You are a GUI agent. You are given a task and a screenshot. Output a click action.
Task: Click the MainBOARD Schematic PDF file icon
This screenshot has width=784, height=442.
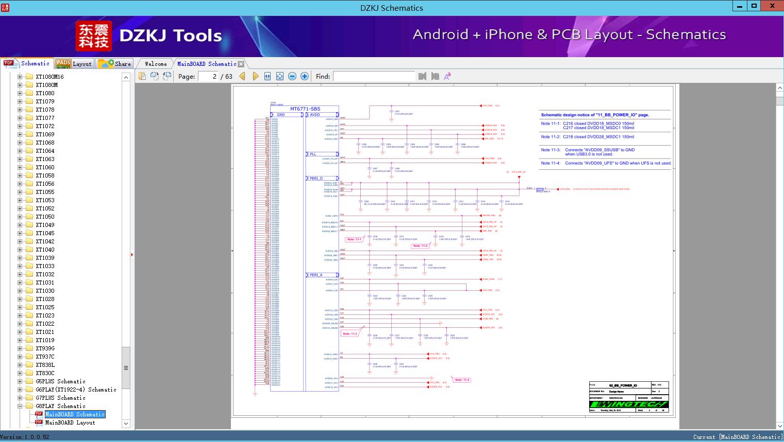(x=39, y=414)
